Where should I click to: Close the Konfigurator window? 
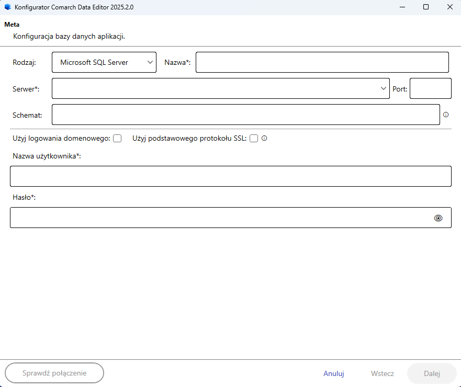click(449, 7)
